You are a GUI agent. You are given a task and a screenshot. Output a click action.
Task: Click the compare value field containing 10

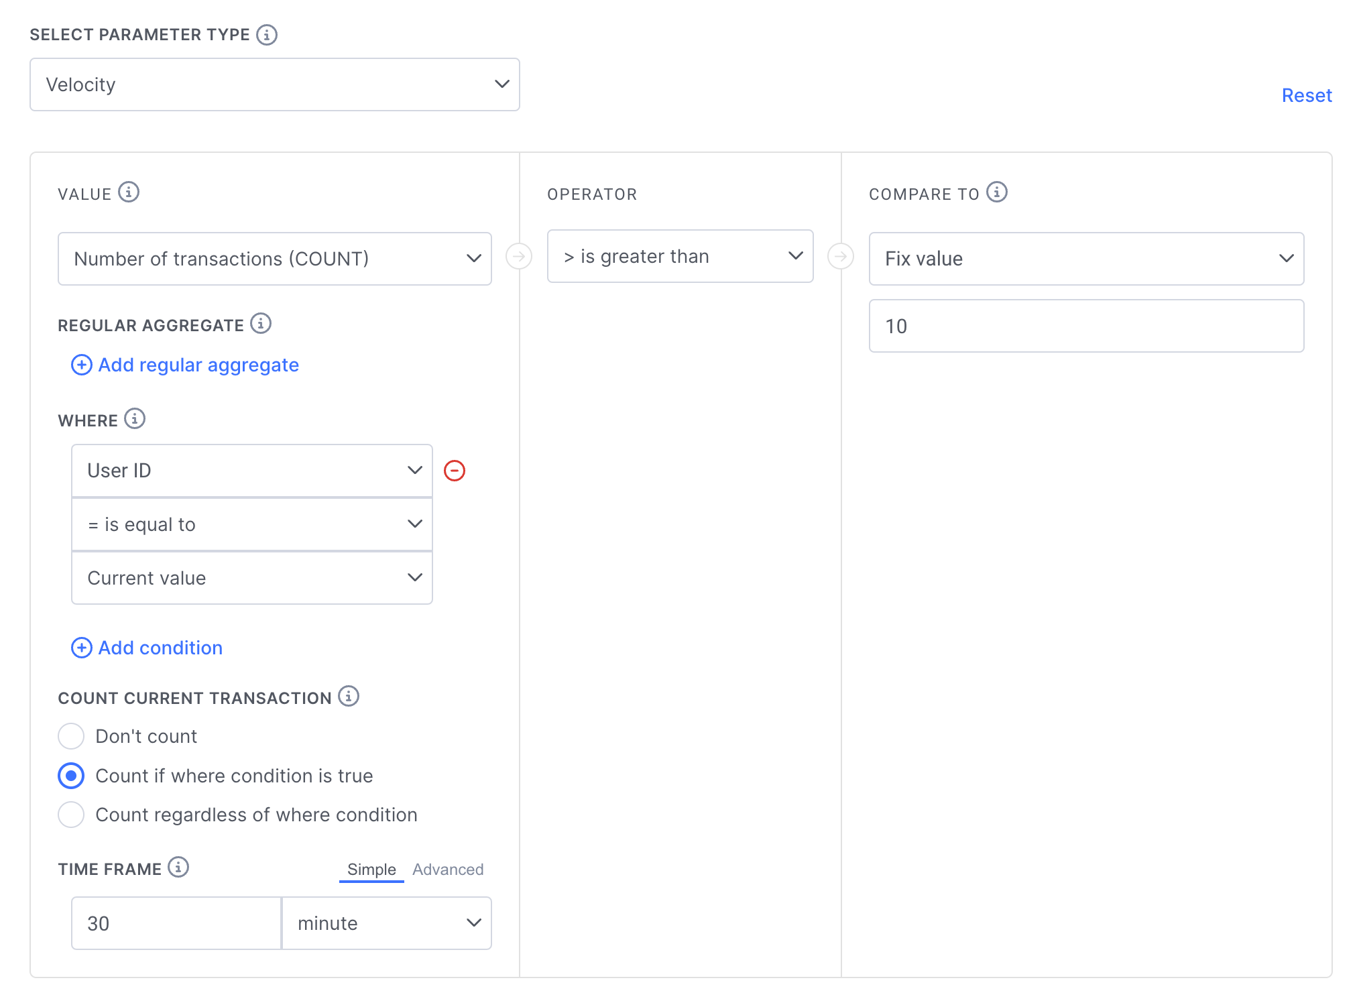click(1087, 326)
